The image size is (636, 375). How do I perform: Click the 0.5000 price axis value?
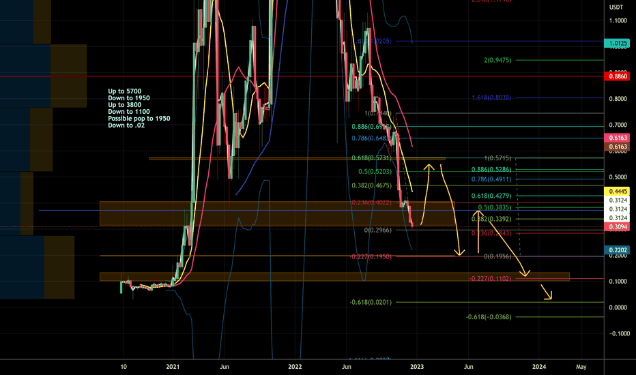pyautogui.click(x=618, y=177)
